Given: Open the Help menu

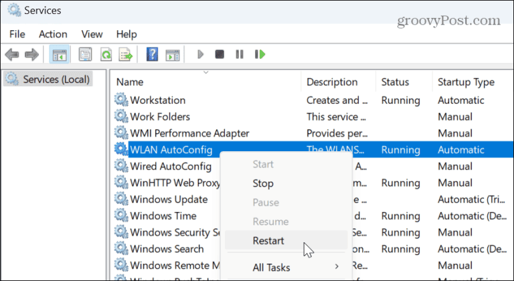Looking at the screenshot, I should point(126,34).
